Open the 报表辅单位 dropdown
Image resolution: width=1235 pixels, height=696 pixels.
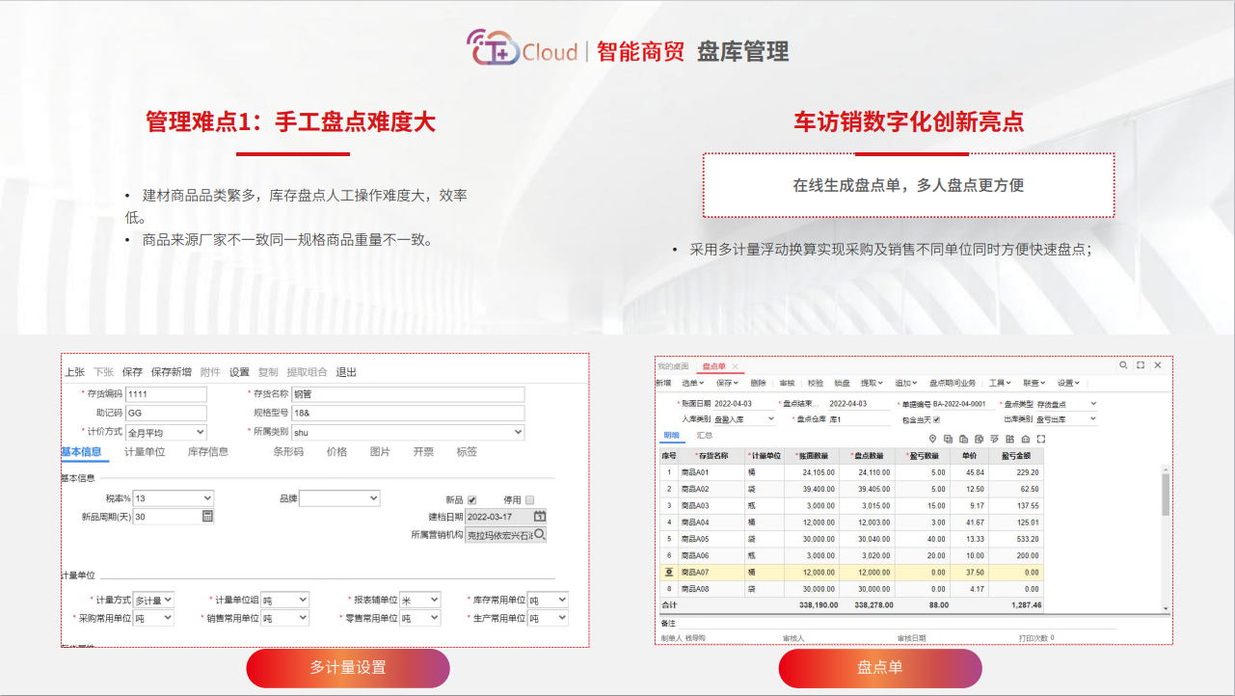pyautogui.click(x=420, y=600)
